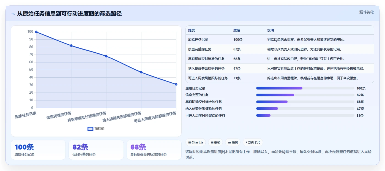
Task: Click the chart point at 纳入依赖关系核验的任务 (47)
Action: tap(141, 72)
